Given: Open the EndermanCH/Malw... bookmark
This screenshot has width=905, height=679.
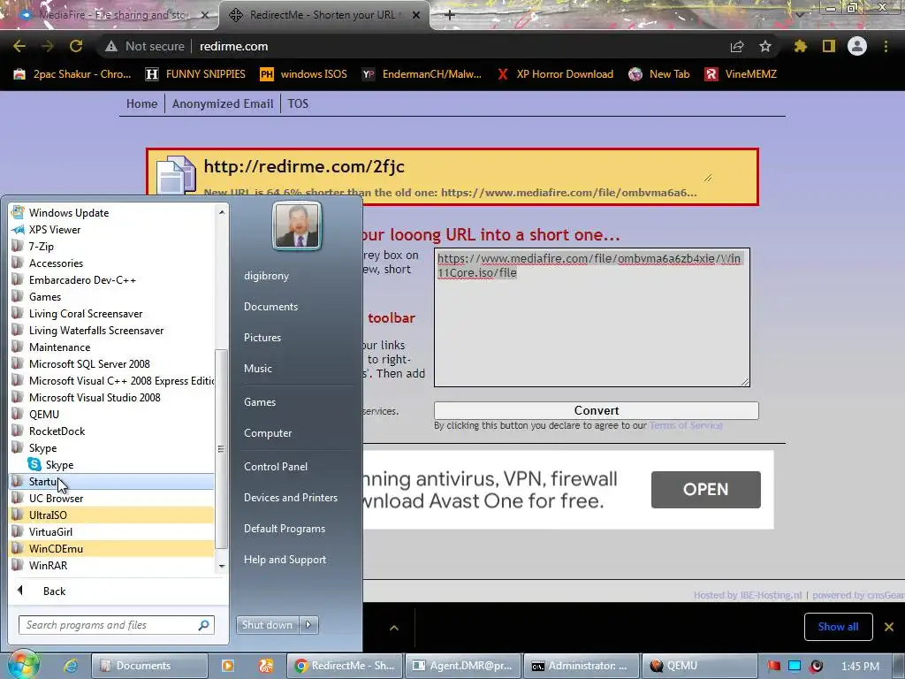Looking at the screenshot, I should (x=422, y=74).
